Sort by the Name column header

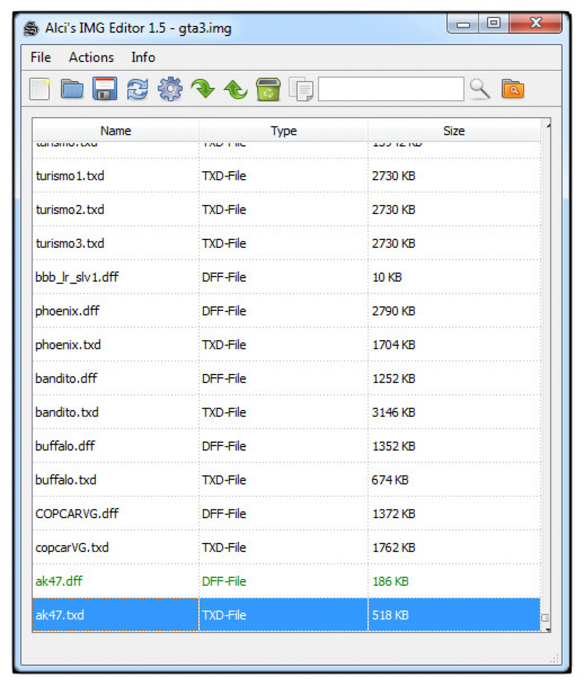tap(116, 130)
